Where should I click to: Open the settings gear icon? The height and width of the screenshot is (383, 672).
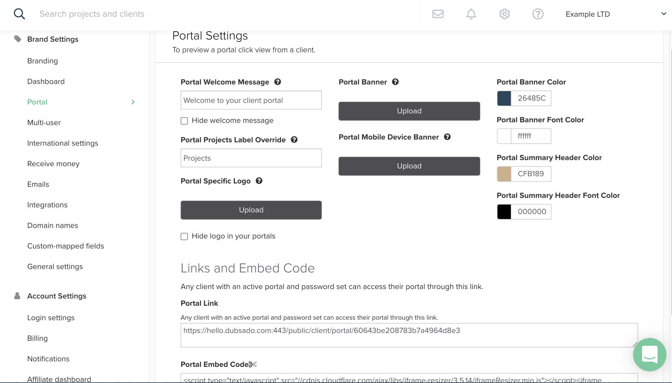point(504,14)
